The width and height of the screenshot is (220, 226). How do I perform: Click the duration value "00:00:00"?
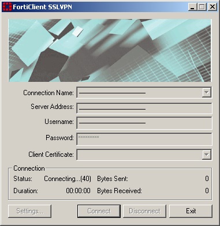(78, 191)
